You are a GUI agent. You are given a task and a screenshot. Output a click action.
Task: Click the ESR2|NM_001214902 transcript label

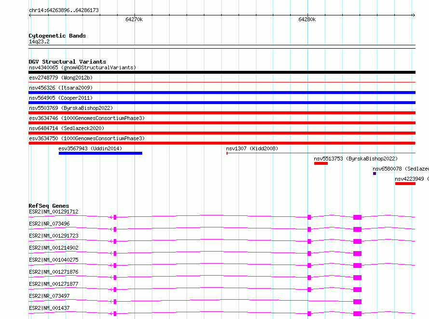54,248
